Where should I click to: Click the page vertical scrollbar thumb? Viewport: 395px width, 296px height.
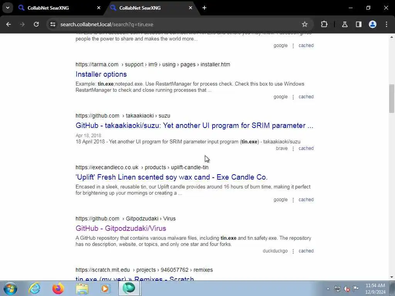(392, 99)
